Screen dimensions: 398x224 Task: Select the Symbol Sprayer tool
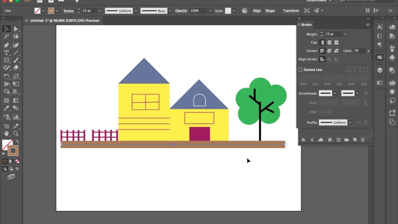coord(7,117)
